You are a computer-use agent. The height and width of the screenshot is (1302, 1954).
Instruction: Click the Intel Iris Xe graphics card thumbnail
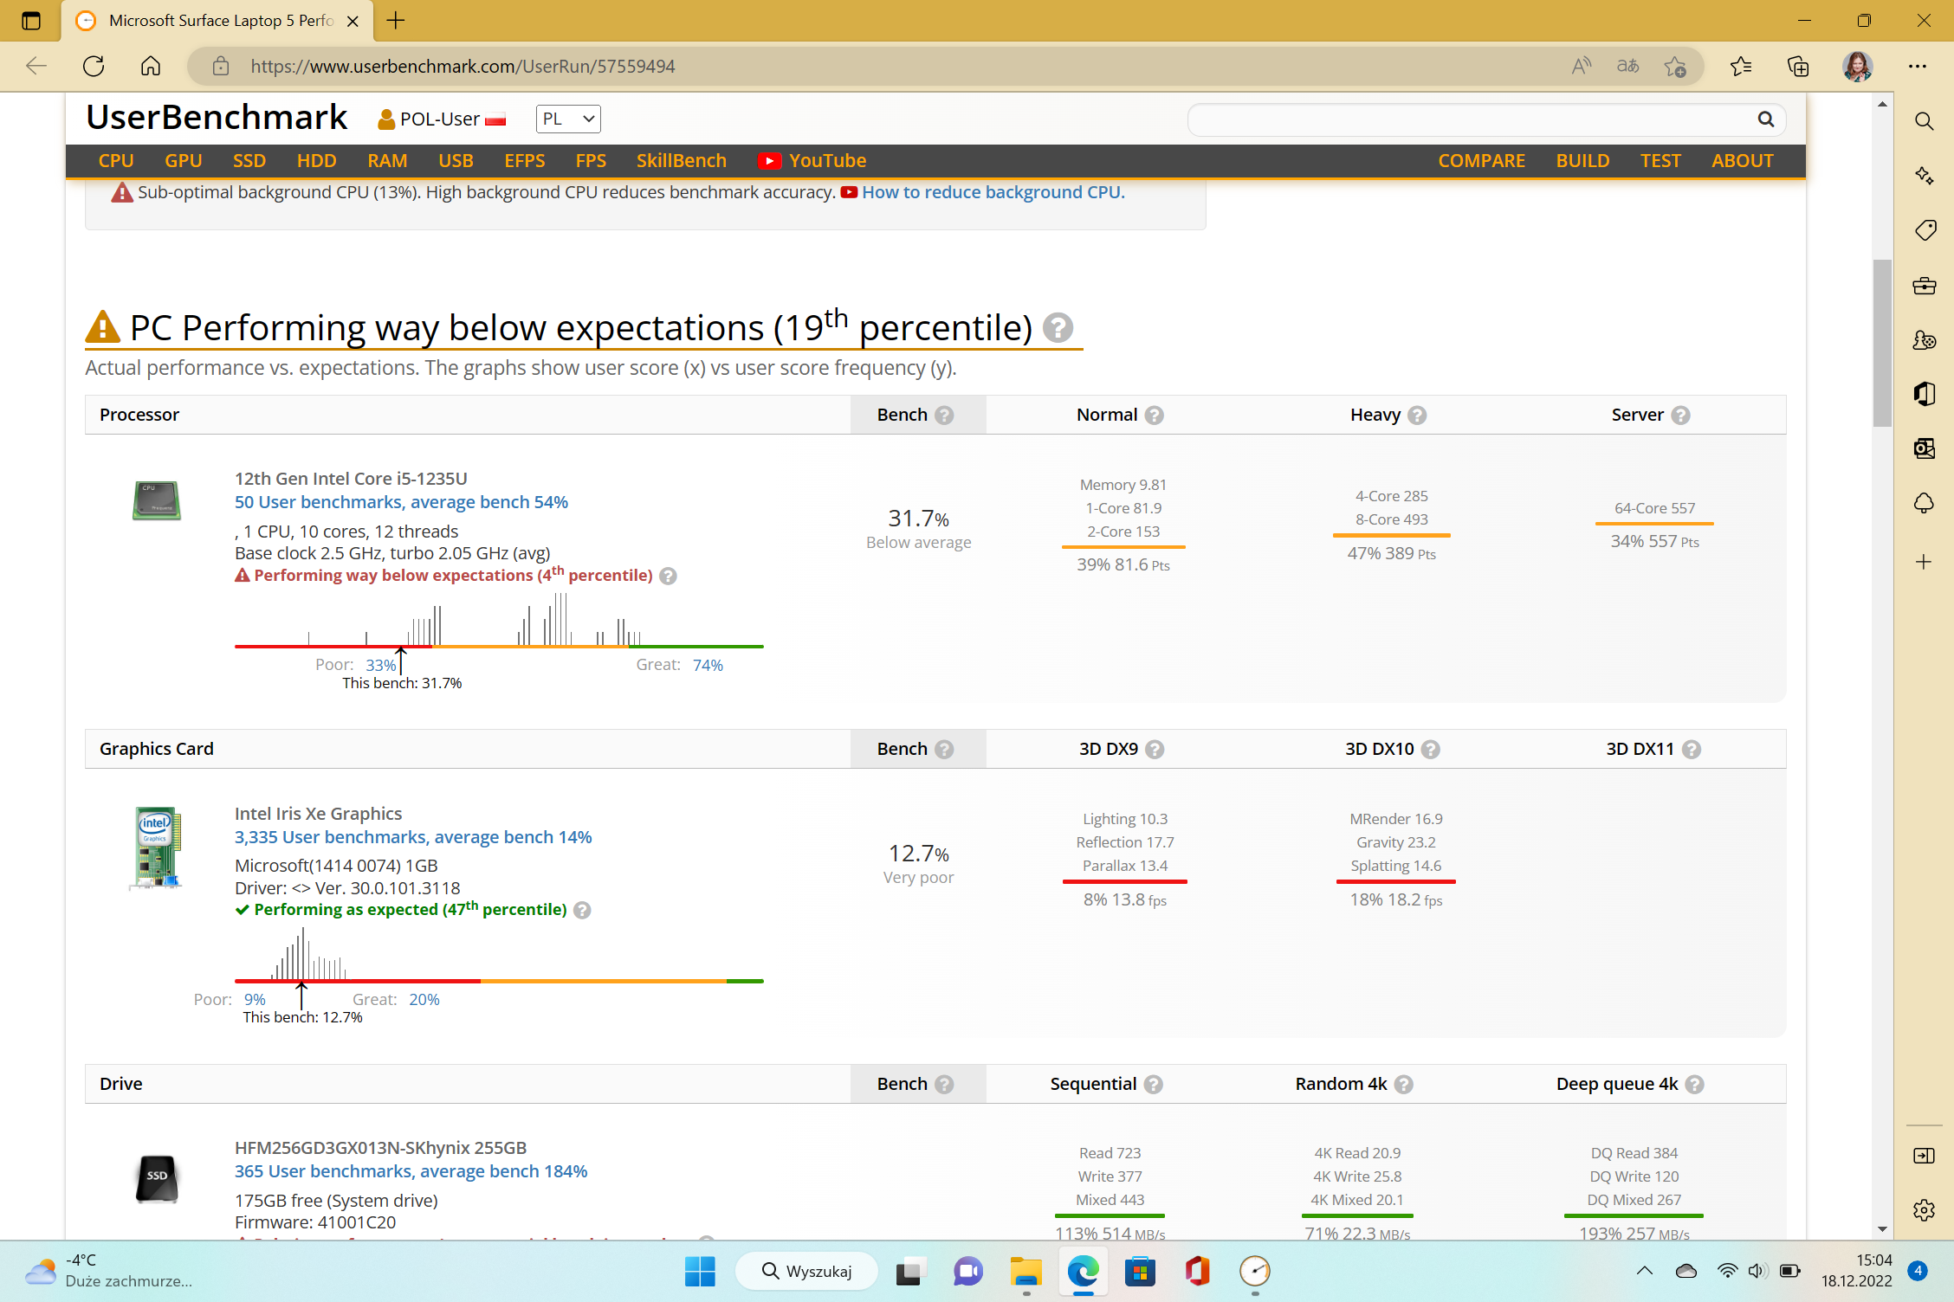[157, 848]
